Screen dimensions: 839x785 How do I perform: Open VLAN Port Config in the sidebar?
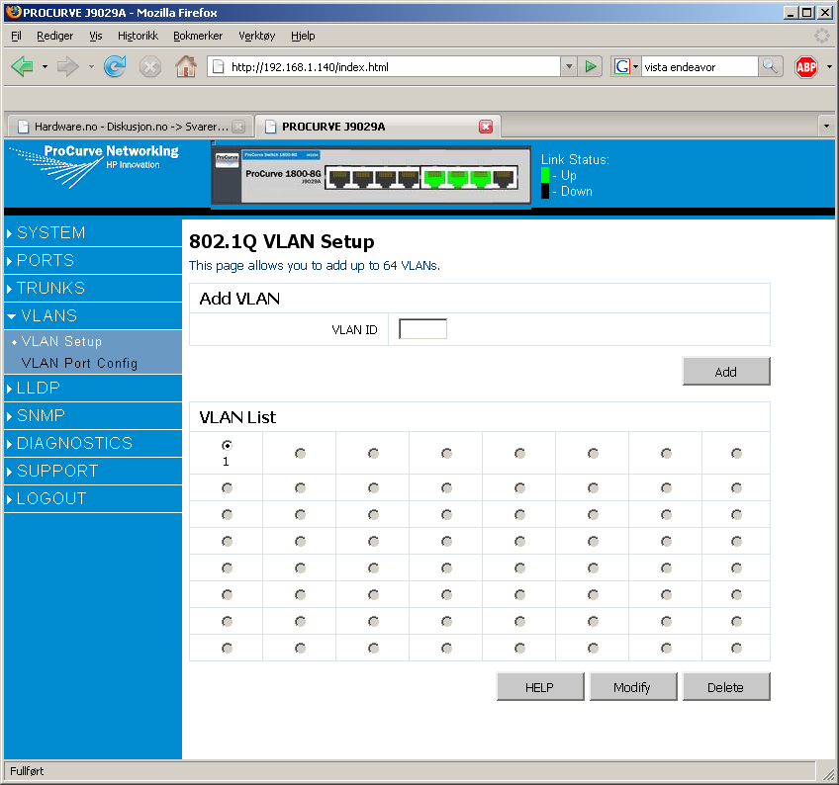(79, 363)
